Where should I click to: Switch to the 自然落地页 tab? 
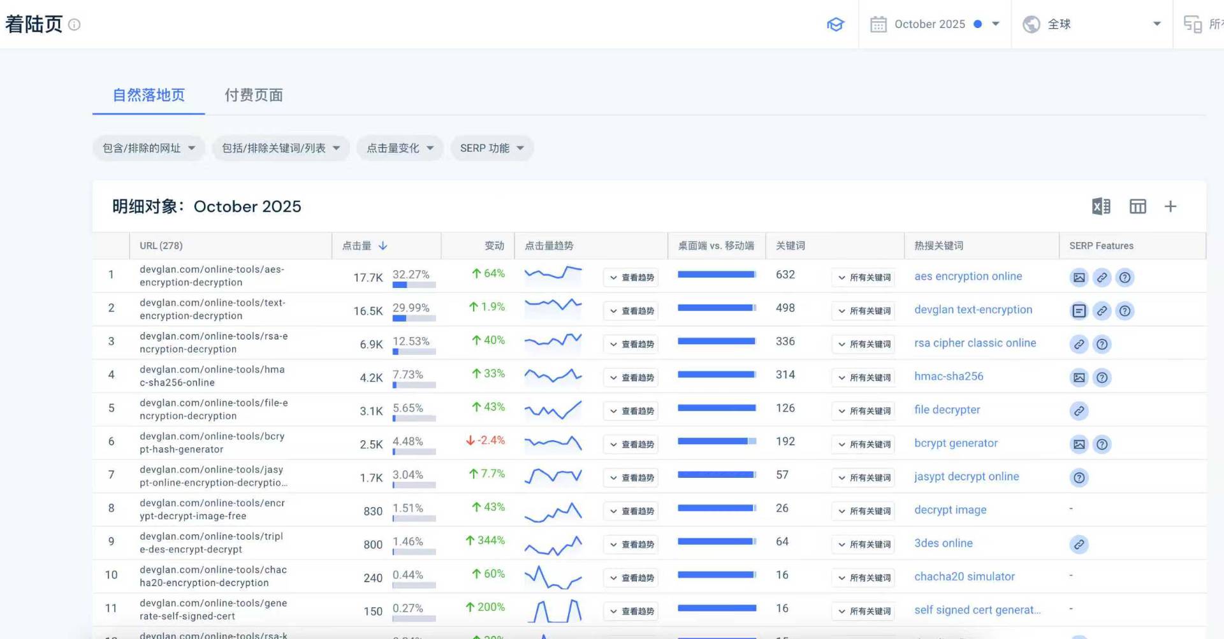pos(149,96)
